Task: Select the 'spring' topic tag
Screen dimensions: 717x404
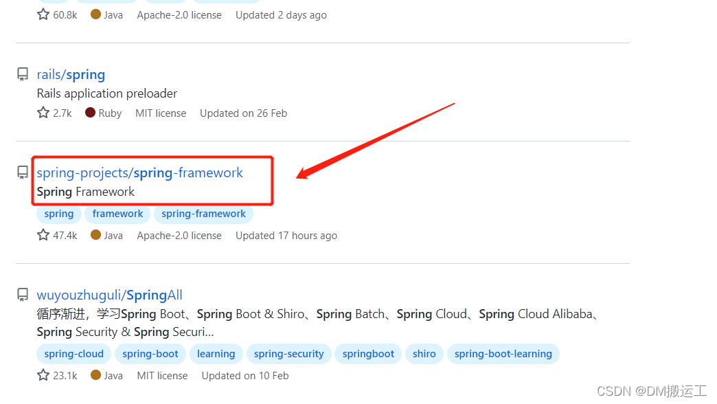Action: pyautogui.click(x=59, y=214)
